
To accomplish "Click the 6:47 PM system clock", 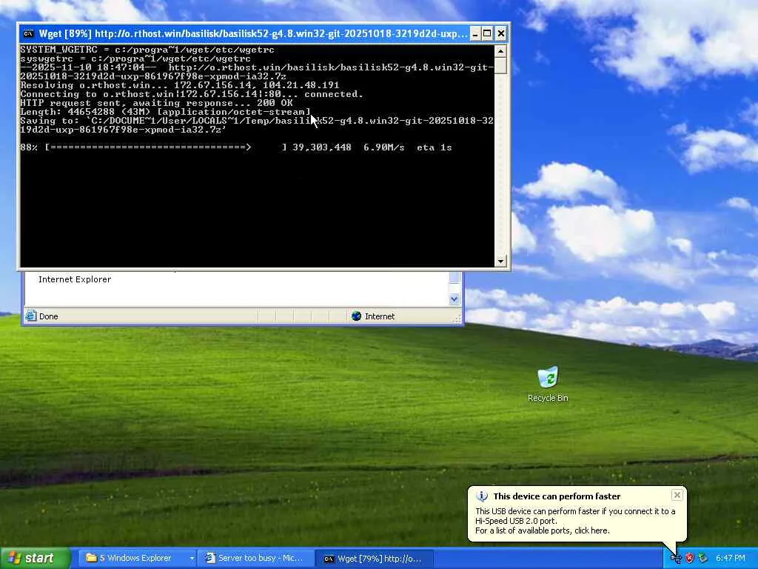I will 730,559.
